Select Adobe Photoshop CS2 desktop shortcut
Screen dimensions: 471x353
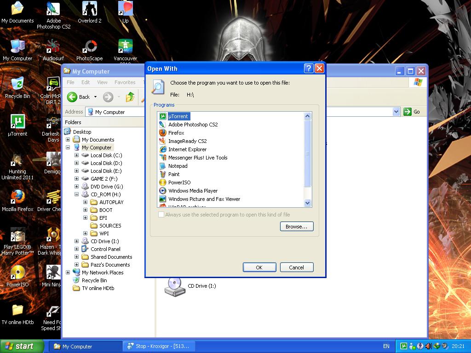pyautogui.click(x=53, y=15)
